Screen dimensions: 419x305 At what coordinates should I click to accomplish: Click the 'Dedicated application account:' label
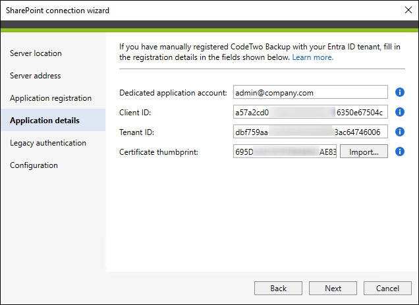173,93
